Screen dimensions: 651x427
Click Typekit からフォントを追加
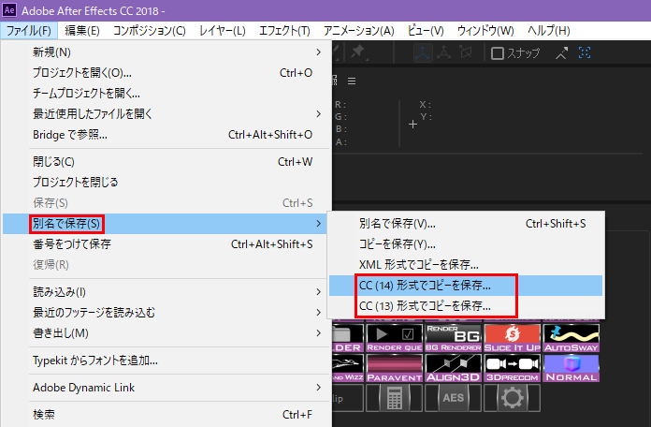tap(95, 360)
